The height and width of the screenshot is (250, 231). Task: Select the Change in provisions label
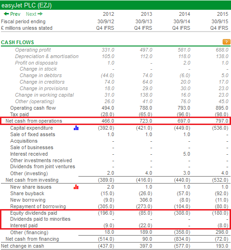[44, 88]
